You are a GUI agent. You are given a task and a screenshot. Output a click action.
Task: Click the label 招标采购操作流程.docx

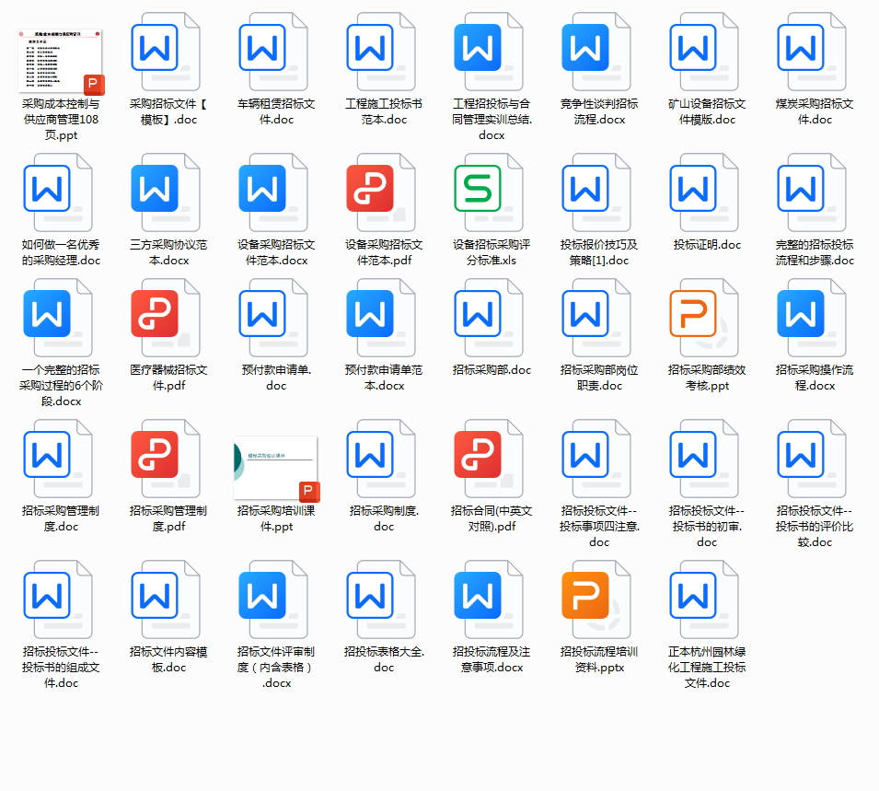815,378
